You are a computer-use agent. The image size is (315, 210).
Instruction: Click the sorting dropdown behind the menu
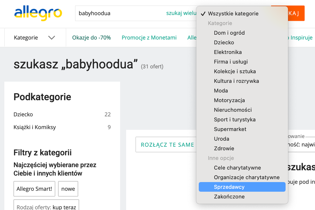coord(301,145)
